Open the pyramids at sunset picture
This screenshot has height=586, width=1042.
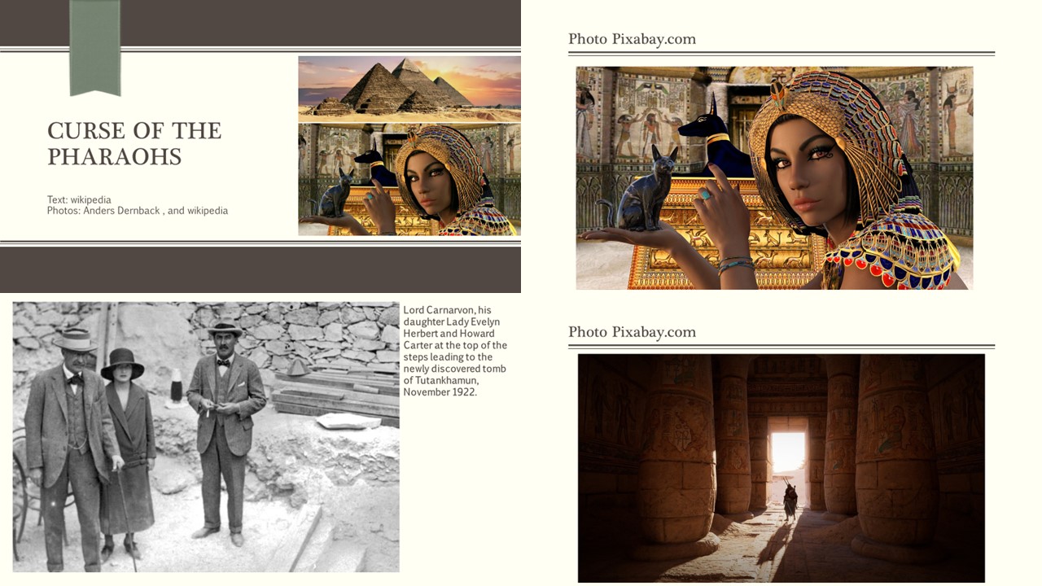(409, 88)
